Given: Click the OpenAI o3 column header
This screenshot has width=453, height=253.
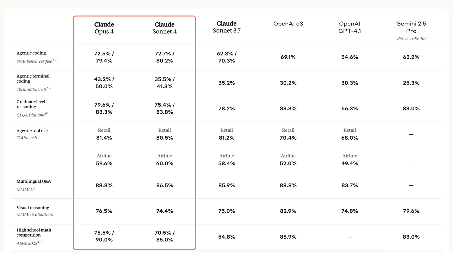Looking at the screenshot, I should [x=288, y=24].
